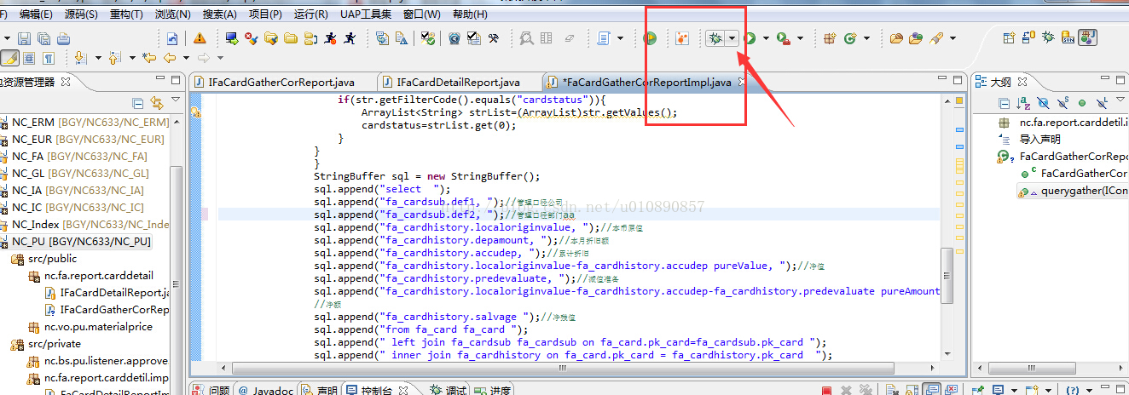Image resolution: width=1129 pixels, height=395 pixels.
Task: Click the red stop square in console
Action: pos(825,390)
